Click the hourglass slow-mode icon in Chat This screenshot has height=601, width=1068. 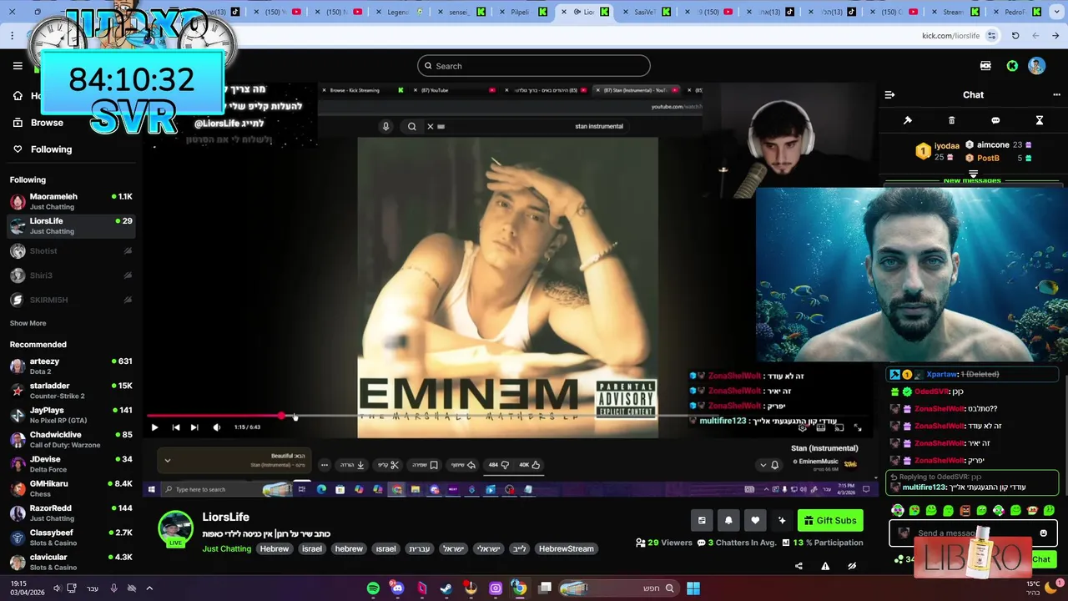[x=1040, y=120]
